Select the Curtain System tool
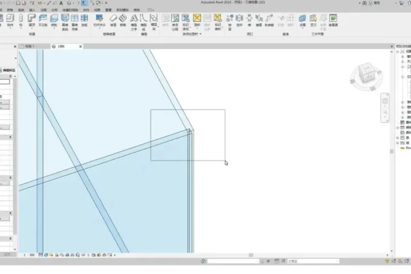 point(65,22)
